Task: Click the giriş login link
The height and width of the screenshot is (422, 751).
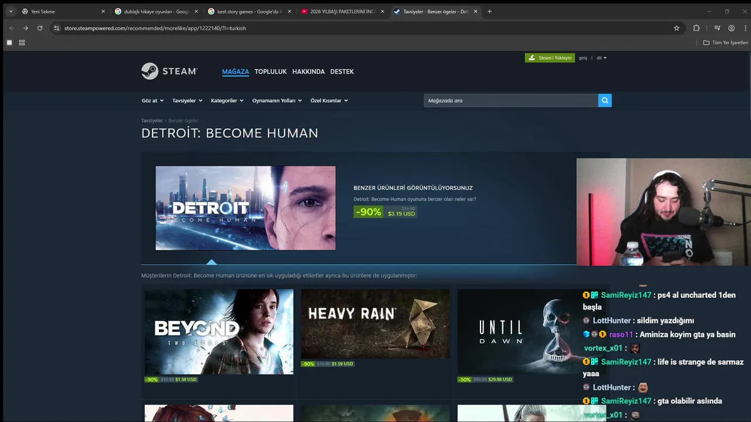Action: pyautogui.click(x=583, y=58)
